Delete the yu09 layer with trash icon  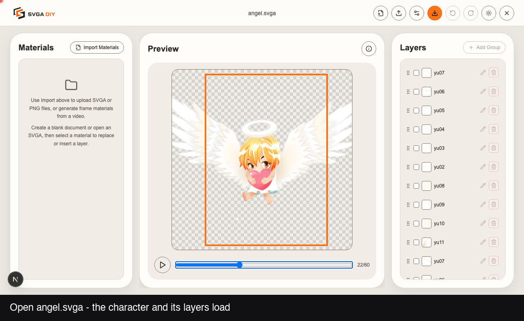click(494, 205)
